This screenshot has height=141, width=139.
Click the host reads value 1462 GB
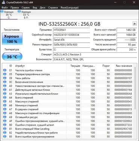127,30
